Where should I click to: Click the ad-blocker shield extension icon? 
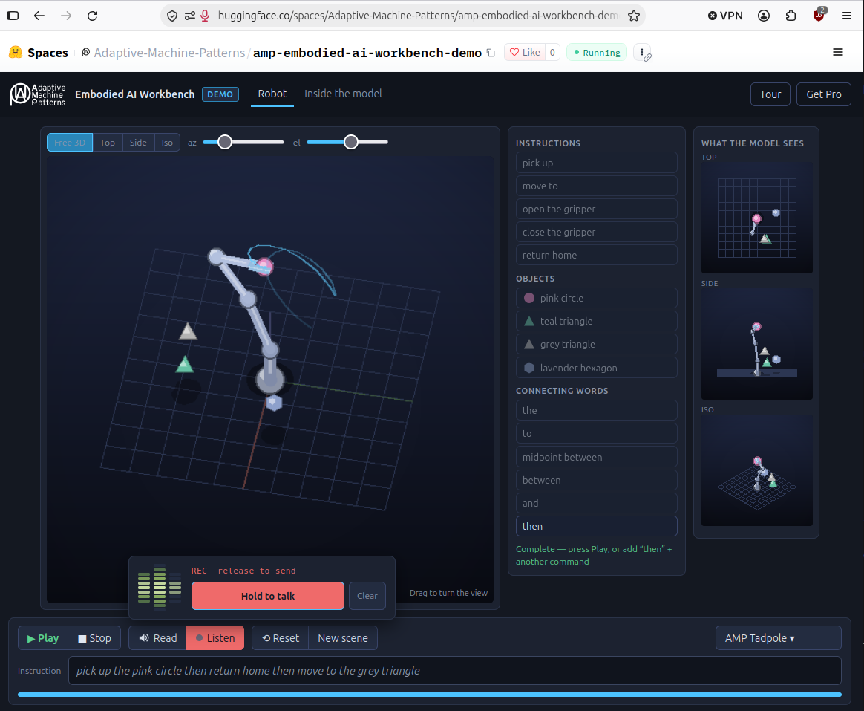pos(819,14)
